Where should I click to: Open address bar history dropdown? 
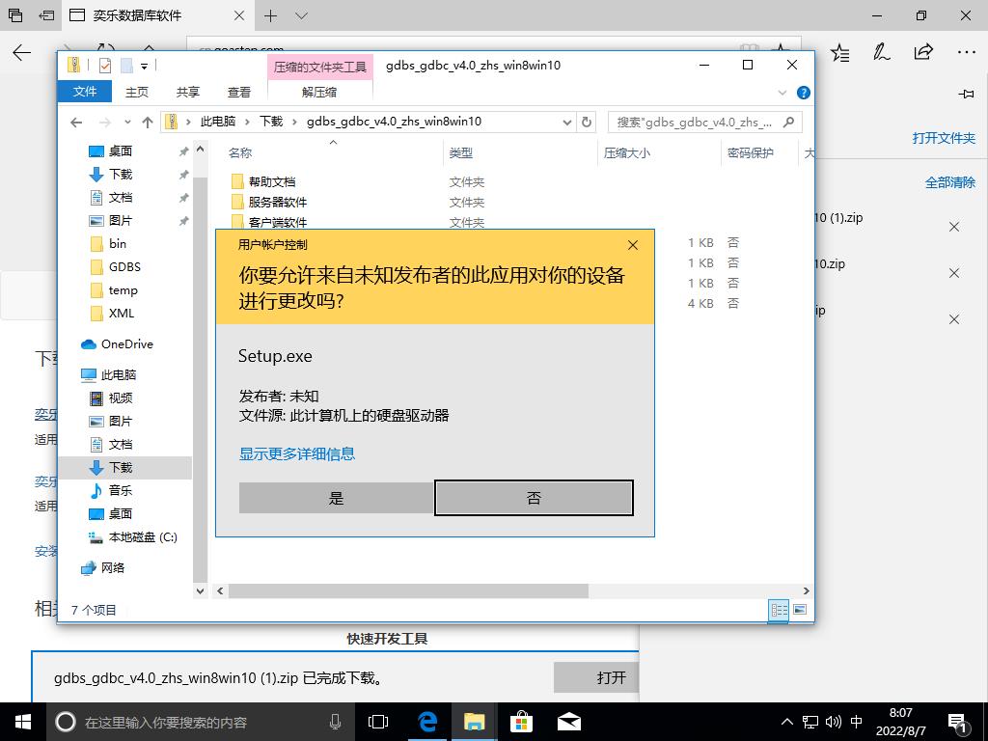[567, 122]
